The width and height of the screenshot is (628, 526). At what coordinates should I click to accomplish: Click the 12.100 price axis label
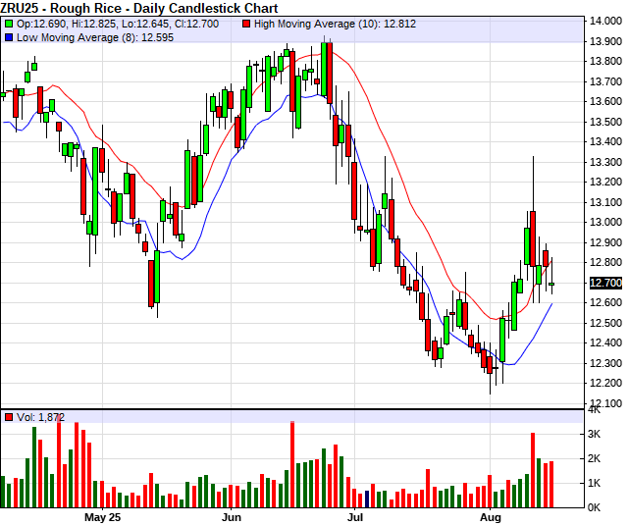coord(605,403)
